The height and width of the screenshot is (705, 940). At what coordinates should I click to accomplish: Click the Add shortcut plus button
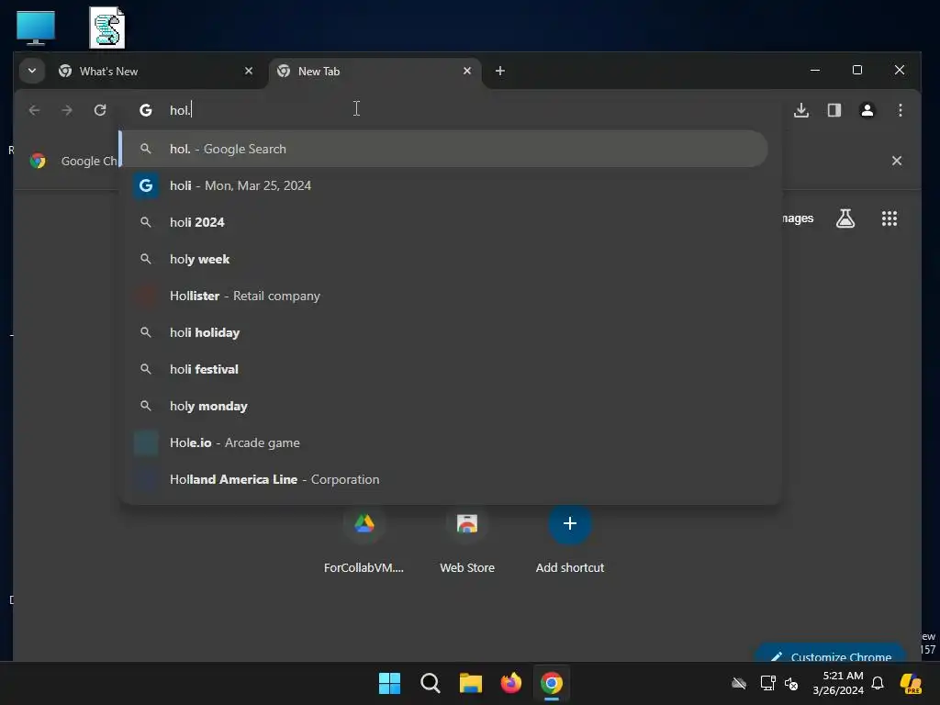click(x=569, y=524)
